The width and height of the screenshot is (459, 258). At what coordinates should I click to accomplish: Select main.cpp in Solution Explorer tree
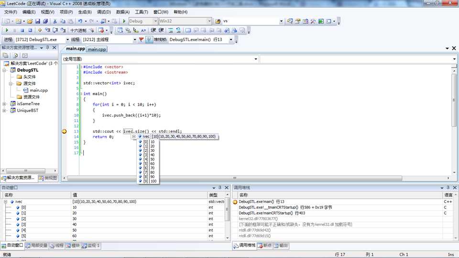[x=38, y=90]
